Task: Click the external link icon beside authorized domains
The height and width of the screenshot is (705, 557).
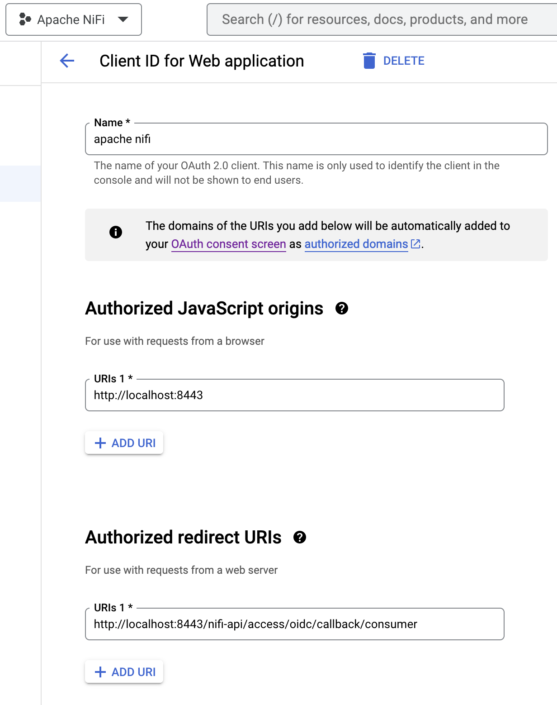Action: 416,244
